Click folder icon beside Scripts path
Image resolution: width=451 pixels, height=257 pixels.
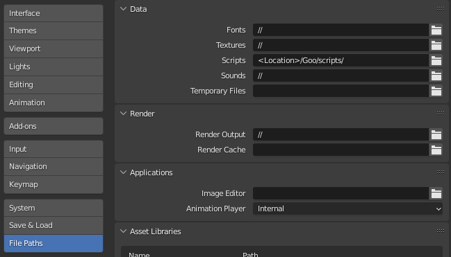pos(436,60)
